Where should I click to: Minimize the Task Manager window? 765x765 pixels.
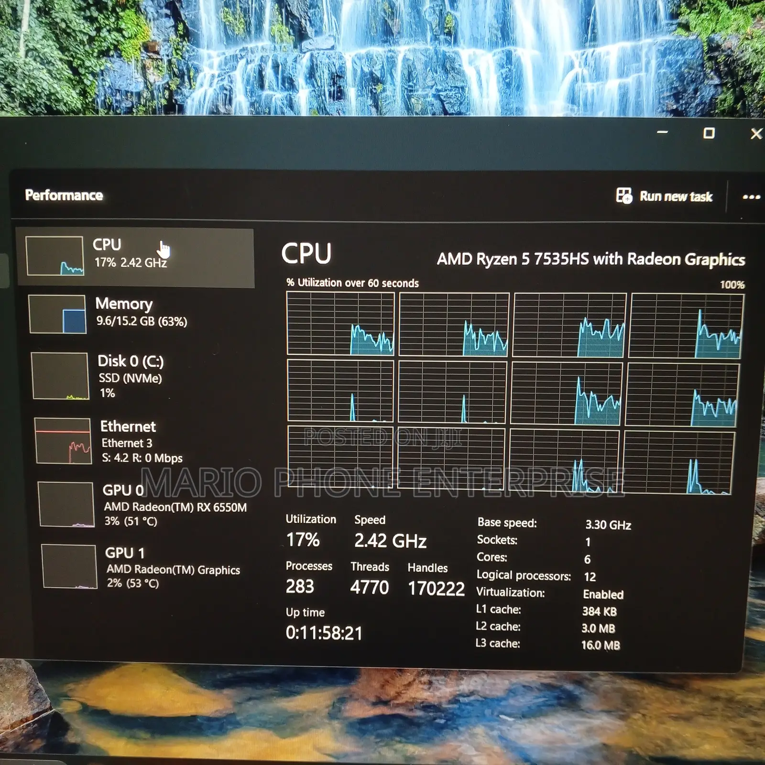[x=662, y=132]
